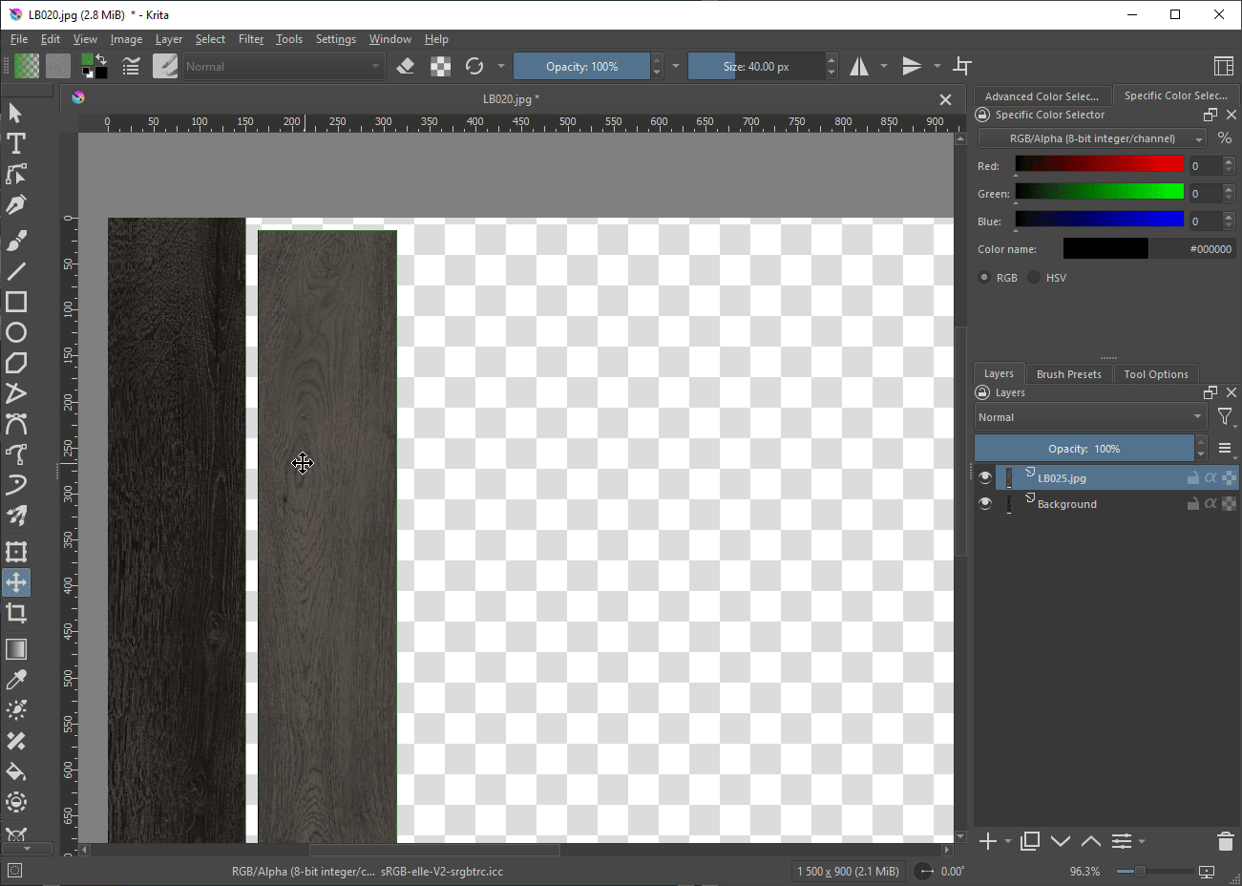Screen dimensions: 1242x886
Task: Pick the Fill bucket tool
Action: 16,771
